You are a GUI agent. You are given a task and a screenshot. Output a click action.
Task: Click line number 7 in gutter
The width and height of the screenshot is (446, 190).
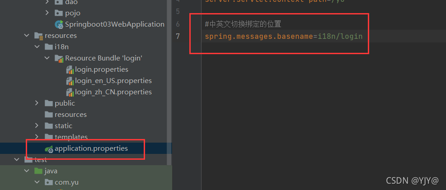point(178,37)
